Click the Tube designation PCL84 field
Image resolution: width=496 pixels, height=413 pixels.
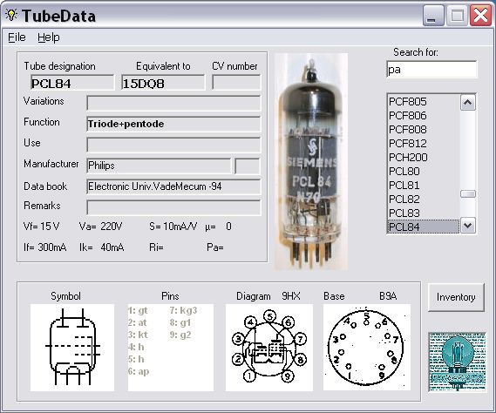[72, 83]
